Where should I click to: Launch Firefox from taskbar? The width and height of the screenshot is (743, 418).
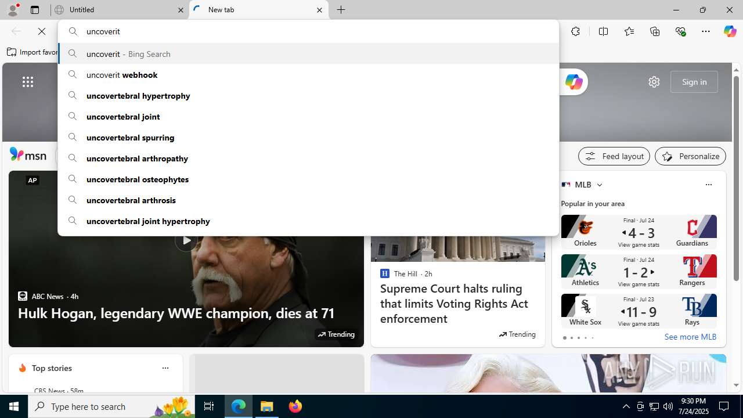click(x=295, y=406)
